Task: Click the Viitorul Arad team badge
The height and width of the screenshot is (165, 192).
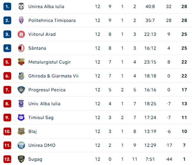Action: point(21,34)
